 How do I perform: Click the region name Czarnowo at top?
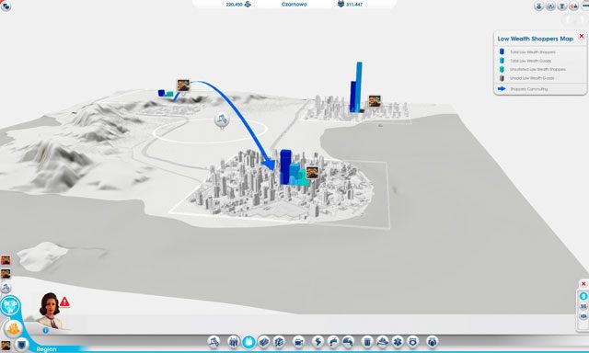(x=294, y=4)
